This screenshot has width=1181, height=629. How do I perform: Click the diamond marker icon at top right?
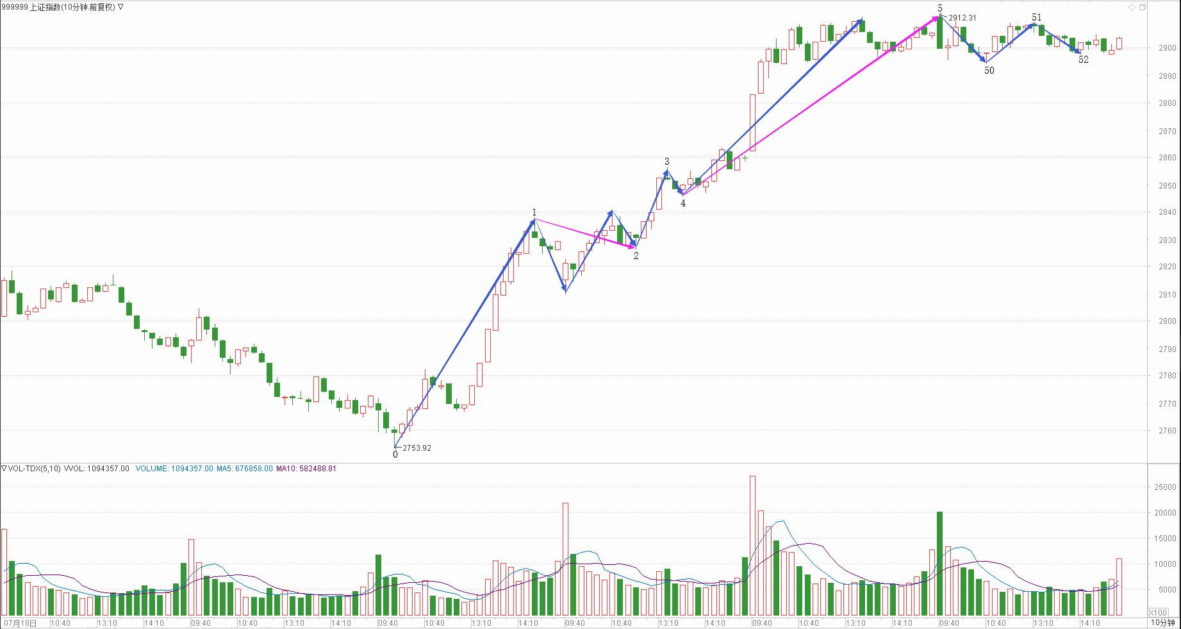[x=1132, y=7]
